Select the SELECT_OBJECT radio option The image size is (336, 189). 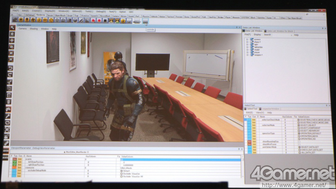(x=299, y=125)
